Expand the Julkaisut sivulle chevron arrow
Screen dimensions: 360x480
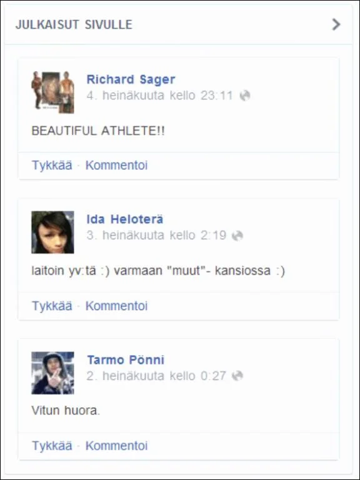[x=336, y=24]
